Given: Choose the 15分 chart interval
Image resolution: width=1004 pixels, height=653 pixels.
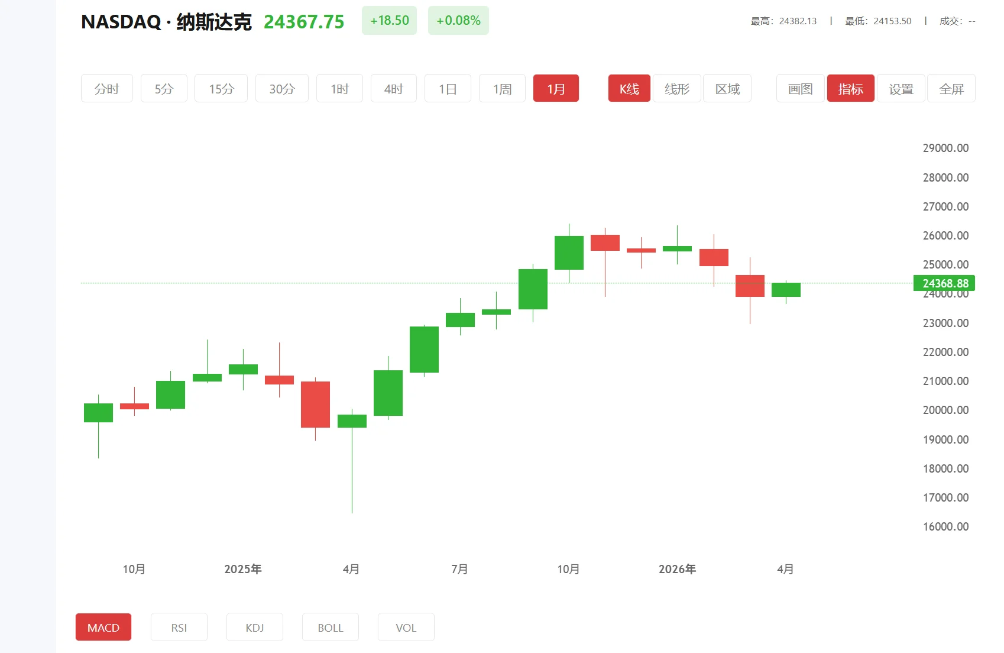Looking at the screenshot, I should click(x=221, y=89).
